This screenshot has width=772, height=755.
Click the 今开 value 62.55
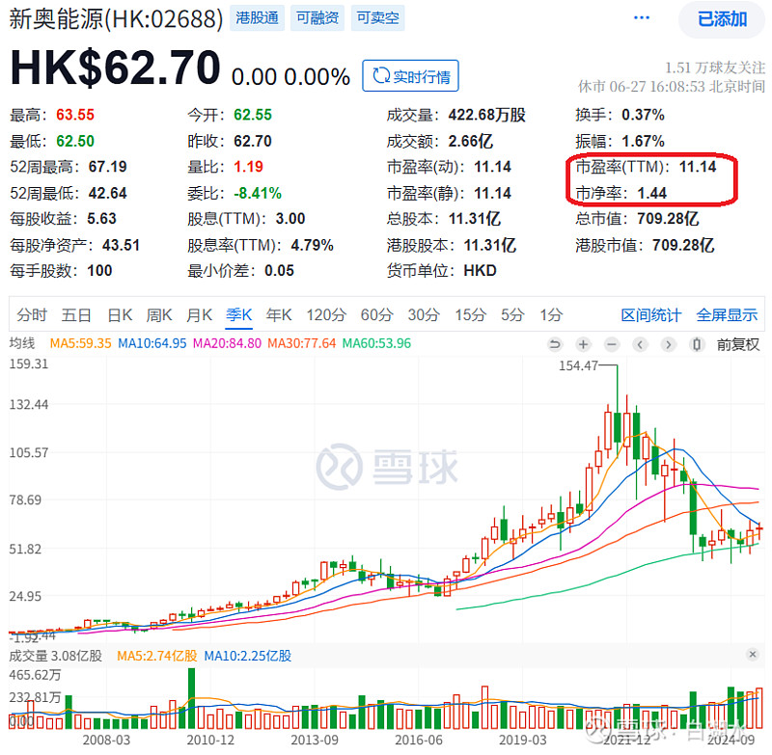pyautogui.click(x=253, y=115)
